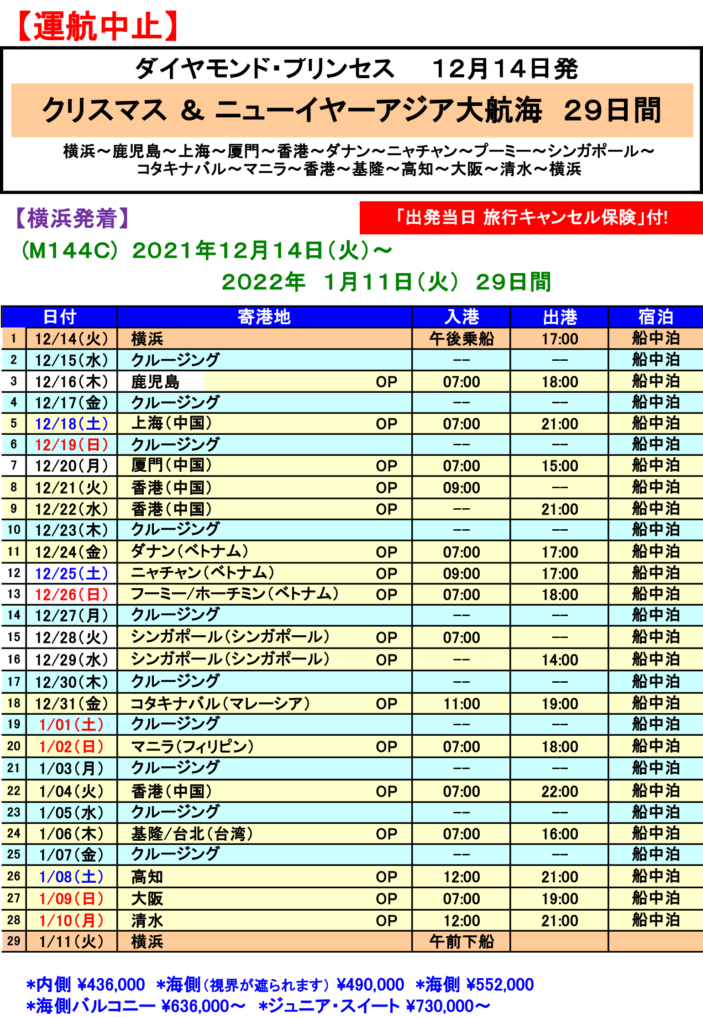Screen dimensions: 703x1017
Task: Click the 日付 column header
Action: point(59,317)
